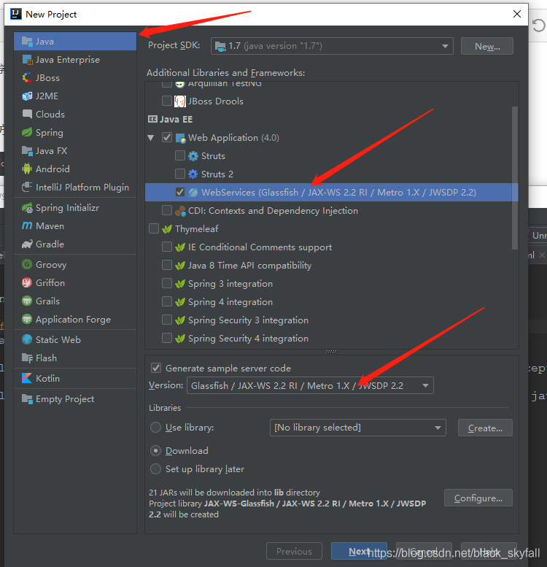The width and height of the screenshot is (547, 567).
Task: Click the Thymeleaf leaf icon
Action: (167, 229)
